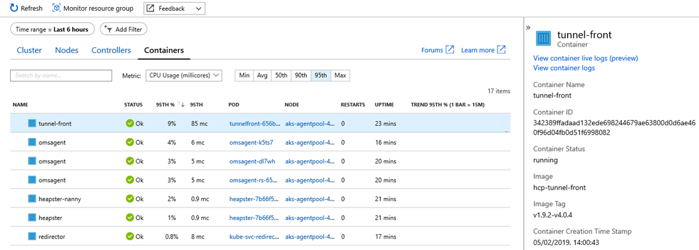The height and width of the screenshot is (250, 699).
Task: Open the CPU Usage metric dropdown
Action: (x=184, y=76)
